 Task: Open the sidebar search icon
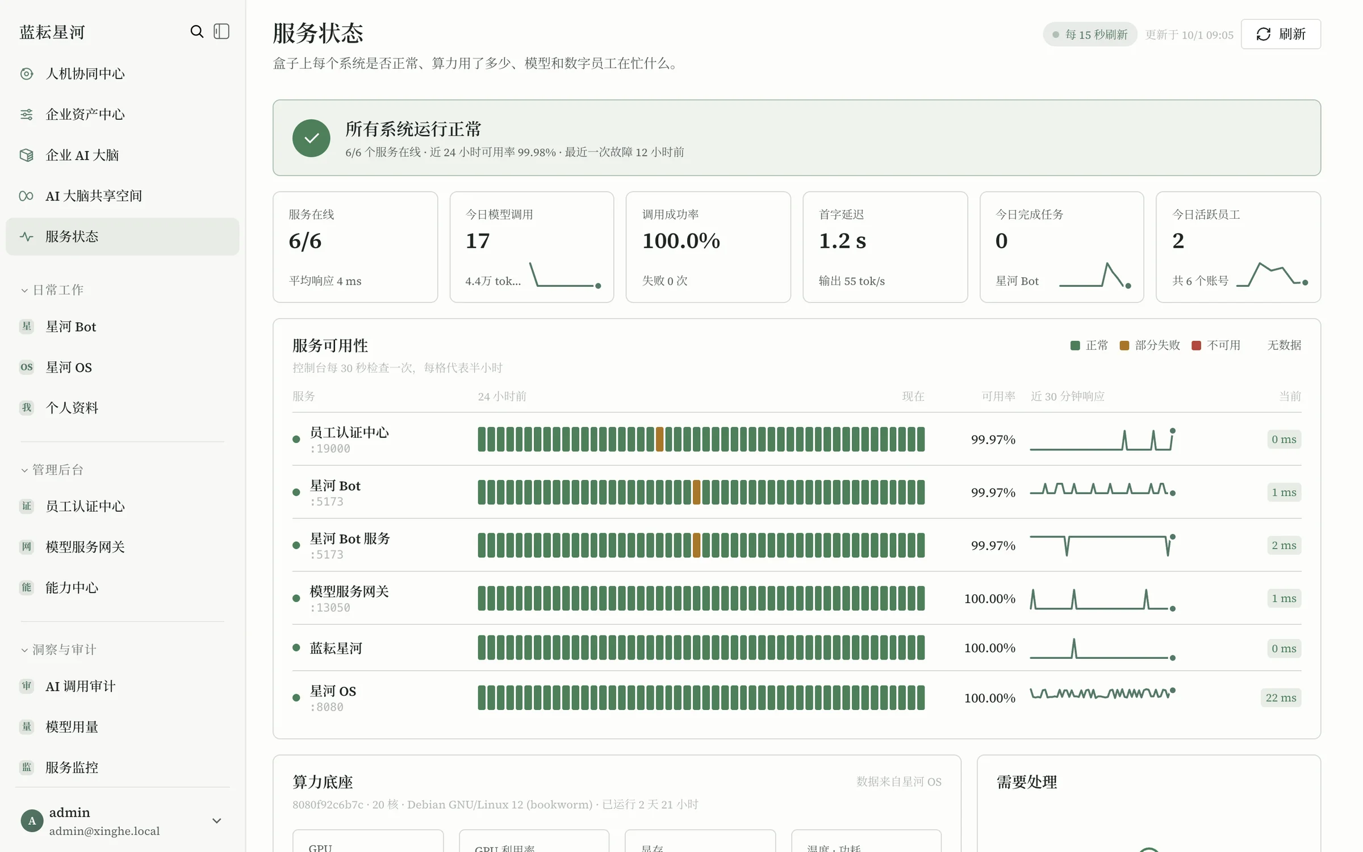196,32
